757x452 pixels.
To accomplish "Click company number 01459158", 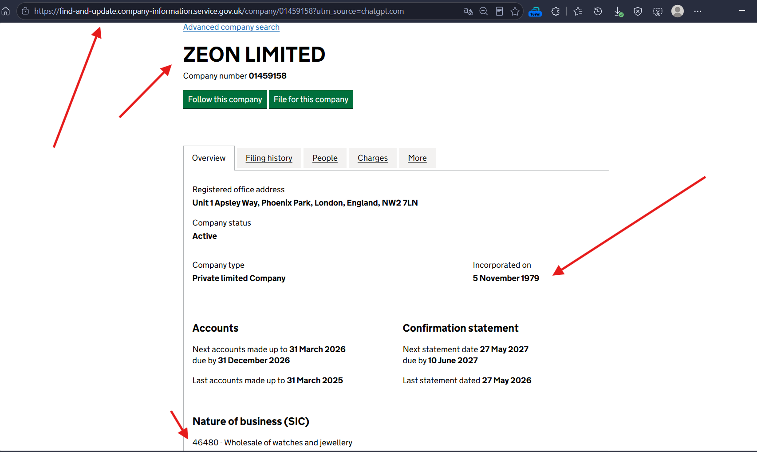I will click(x=268, y=76).
